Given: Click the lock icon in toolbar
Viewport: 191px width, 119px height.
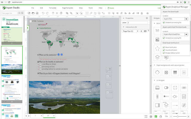Looking at the screenshot, I should (x=147, y=13).
